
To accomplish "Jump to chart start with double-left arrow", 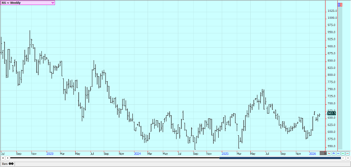I will click(3, 158).
